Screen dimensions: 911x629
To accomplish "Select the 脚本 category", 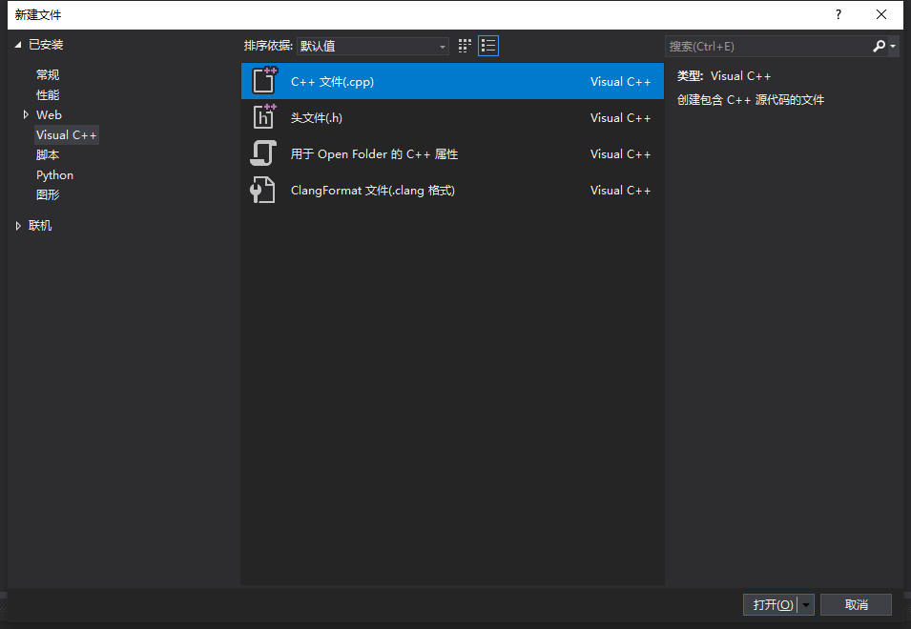I will point(48,155).
